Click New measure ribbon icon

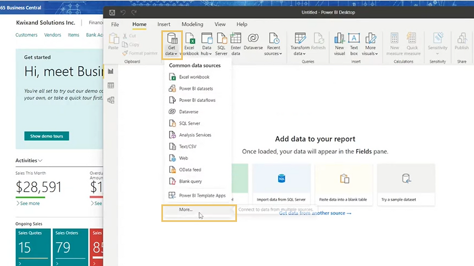(395, 44)
